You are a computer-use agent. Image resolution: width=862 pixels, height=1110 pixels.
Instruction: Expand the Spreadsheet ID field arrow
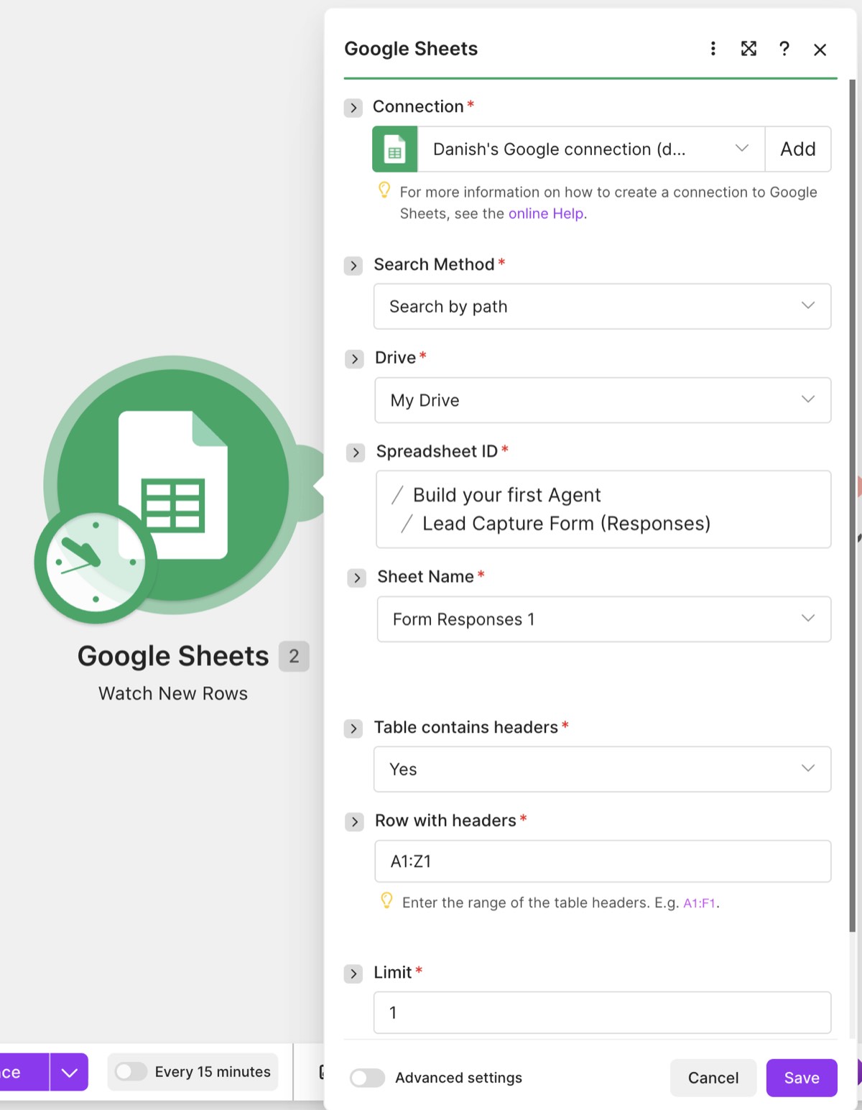(x=356, y=453)
